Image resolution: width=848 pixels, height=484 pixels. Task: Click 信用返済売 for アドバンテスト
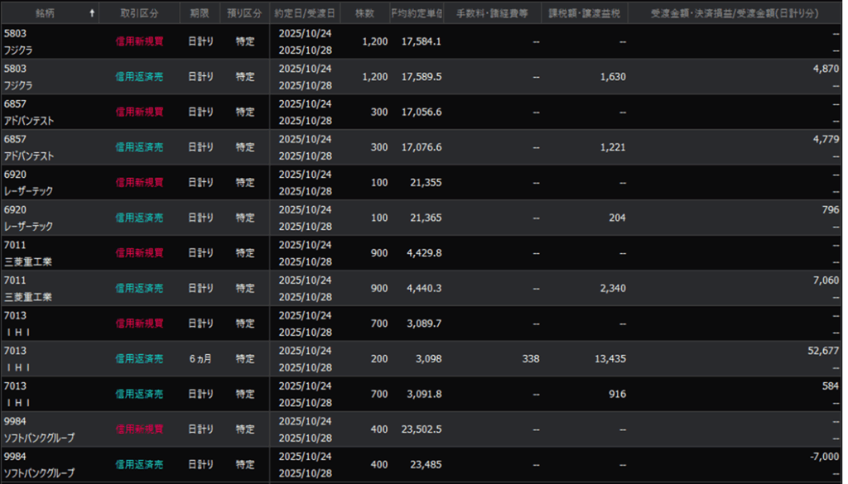pos(139,147)
